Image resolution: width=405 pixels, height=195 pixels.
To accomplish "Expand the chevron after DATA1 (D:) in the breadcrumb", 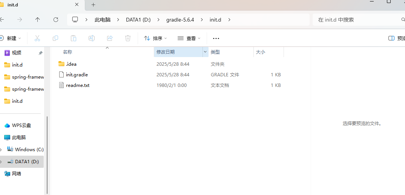I will 159,20.
